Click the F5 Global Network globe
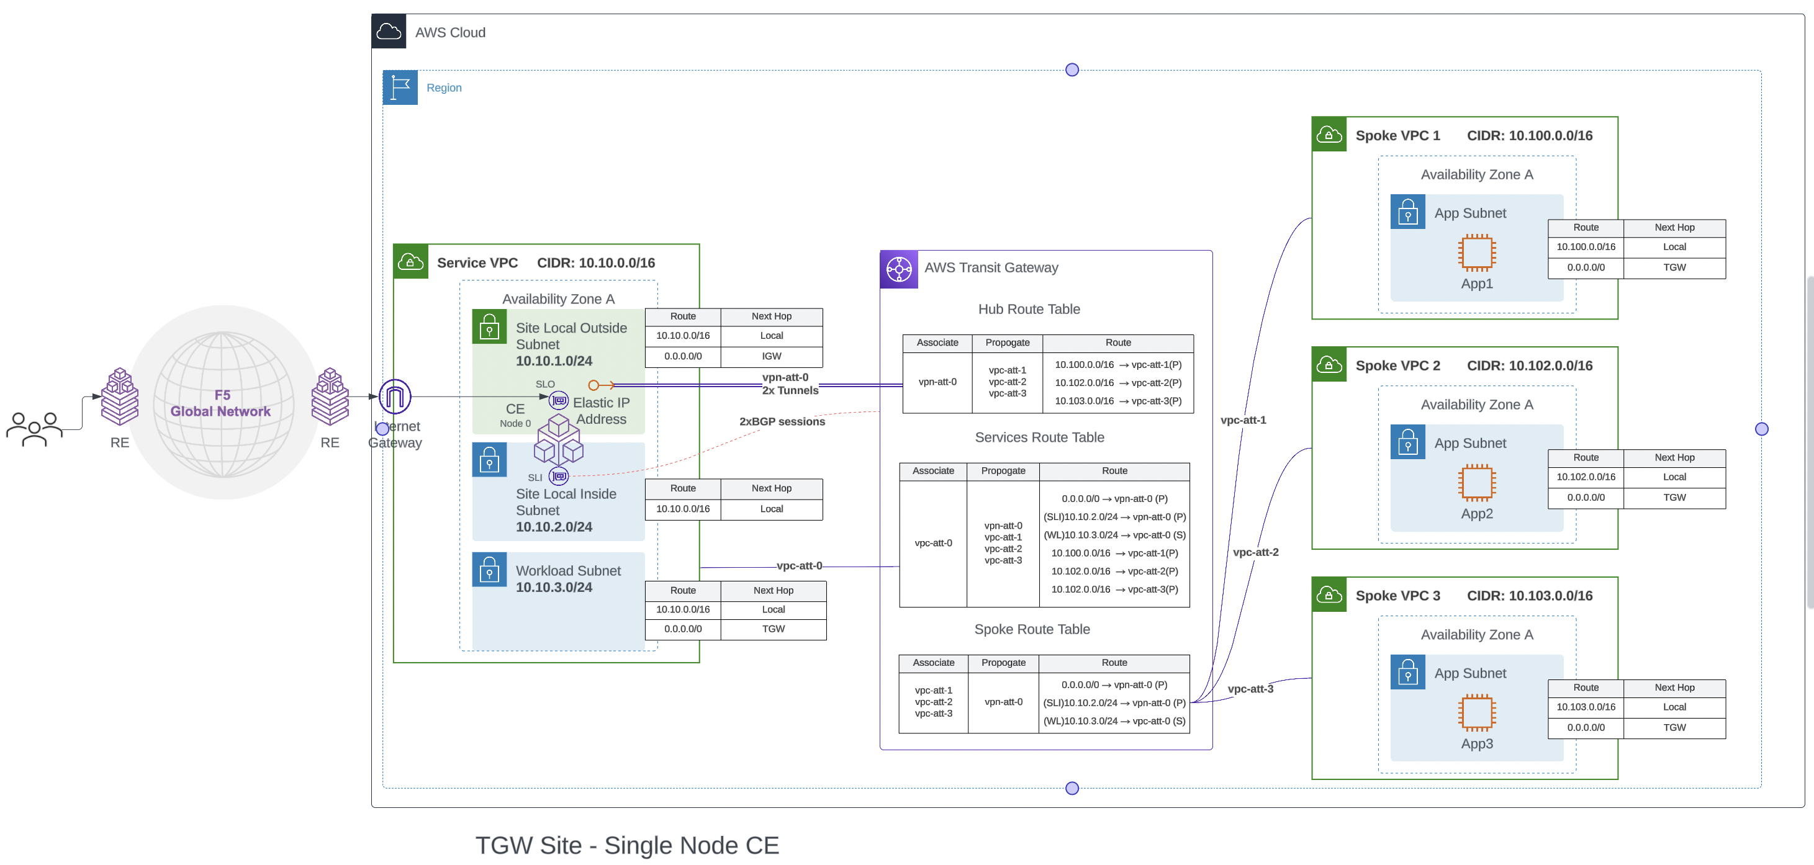Viewport: 1814px width, 865px height. tap(221, 403)
